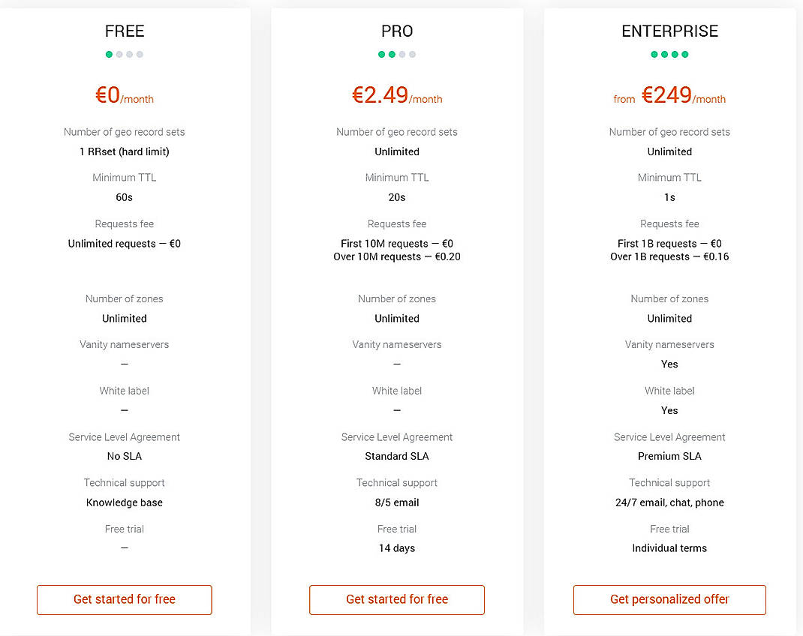Select the FREE plan title

[x=124, y=31]
